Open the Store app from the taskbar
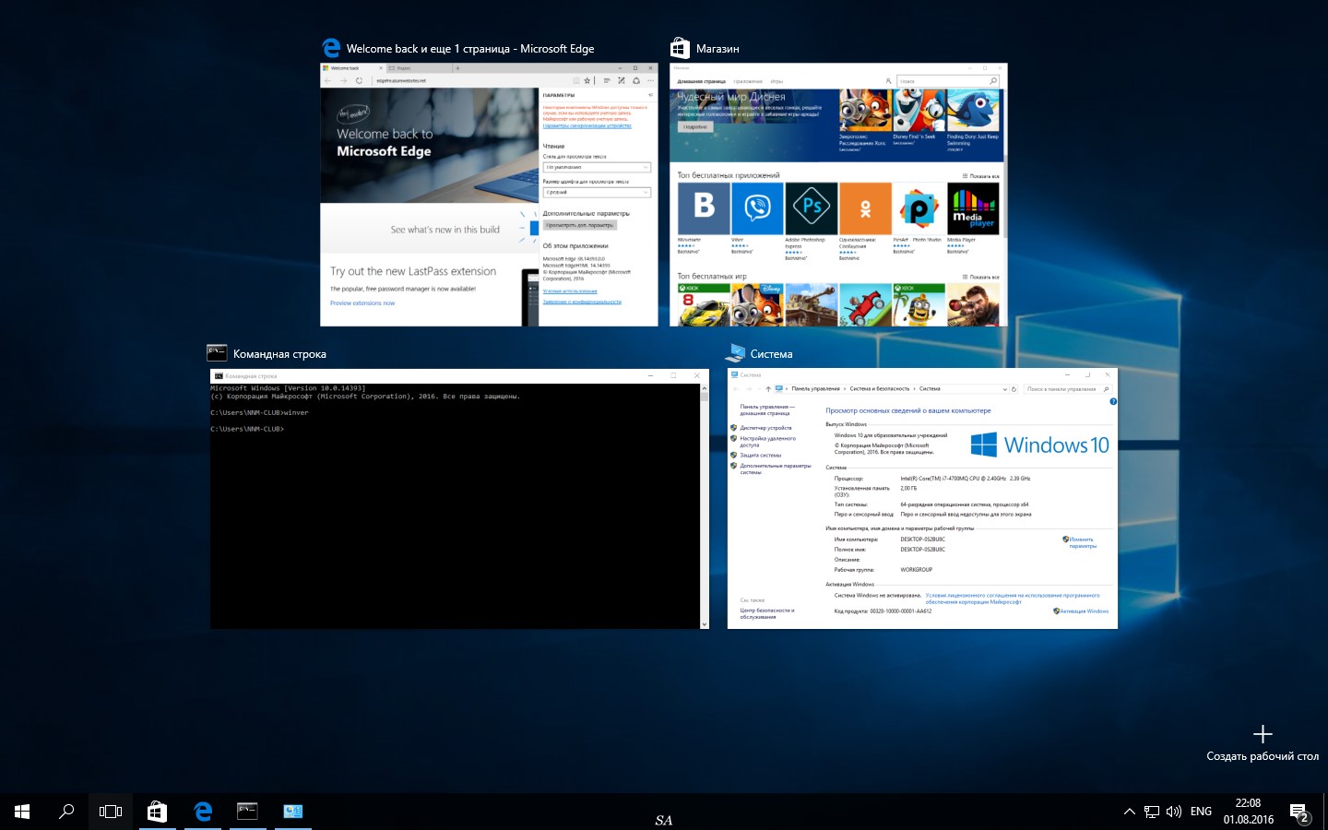1328x830 pixels. pos(157,812)
